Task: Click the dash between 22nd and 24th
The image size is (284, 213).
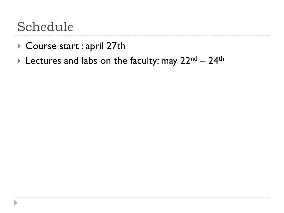Action: [x=203, y=62]
